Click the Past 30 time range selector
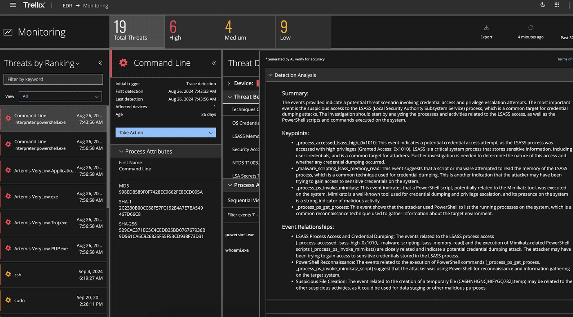This screenshot has height=317, width=573. [x=566, y=38]
